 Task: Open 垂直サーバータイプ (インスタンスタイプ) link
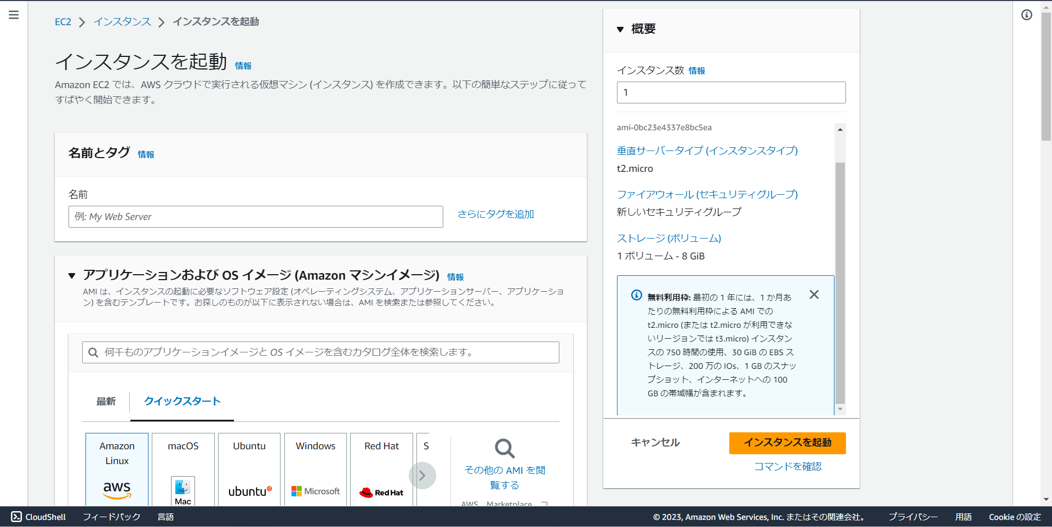(707, 151)
